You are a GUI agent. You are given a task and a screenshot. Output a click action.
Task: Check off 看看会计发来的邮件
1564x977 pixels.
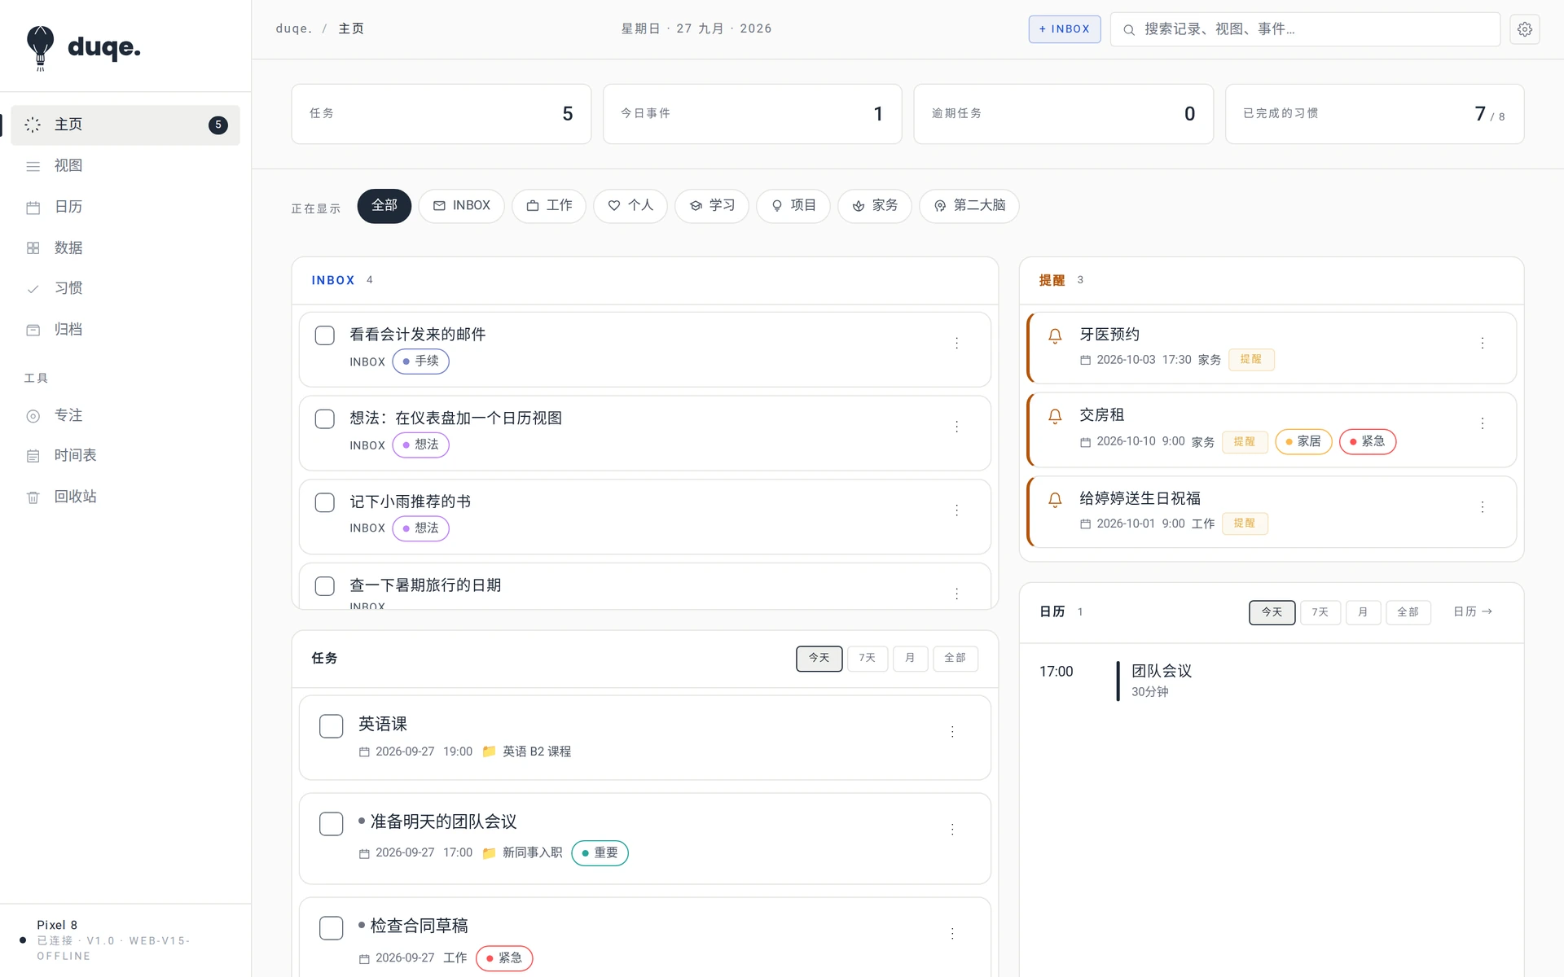coord(325,335)
